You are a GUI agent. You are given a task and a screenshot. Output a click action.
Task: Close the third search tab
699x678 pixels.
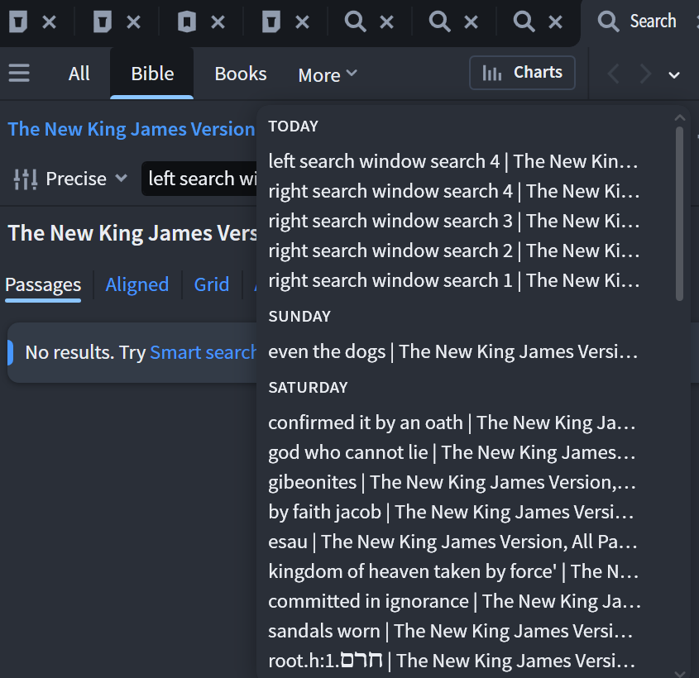pyautogui.click(x=555, y=21)
